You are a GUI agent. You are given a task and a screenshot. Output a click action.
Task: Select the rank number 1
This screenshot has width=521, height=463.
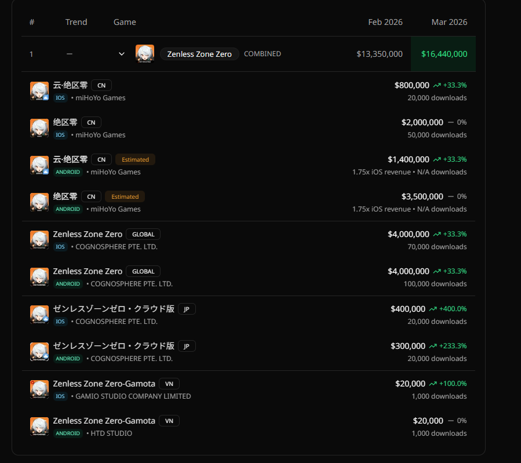click(31, 54)
